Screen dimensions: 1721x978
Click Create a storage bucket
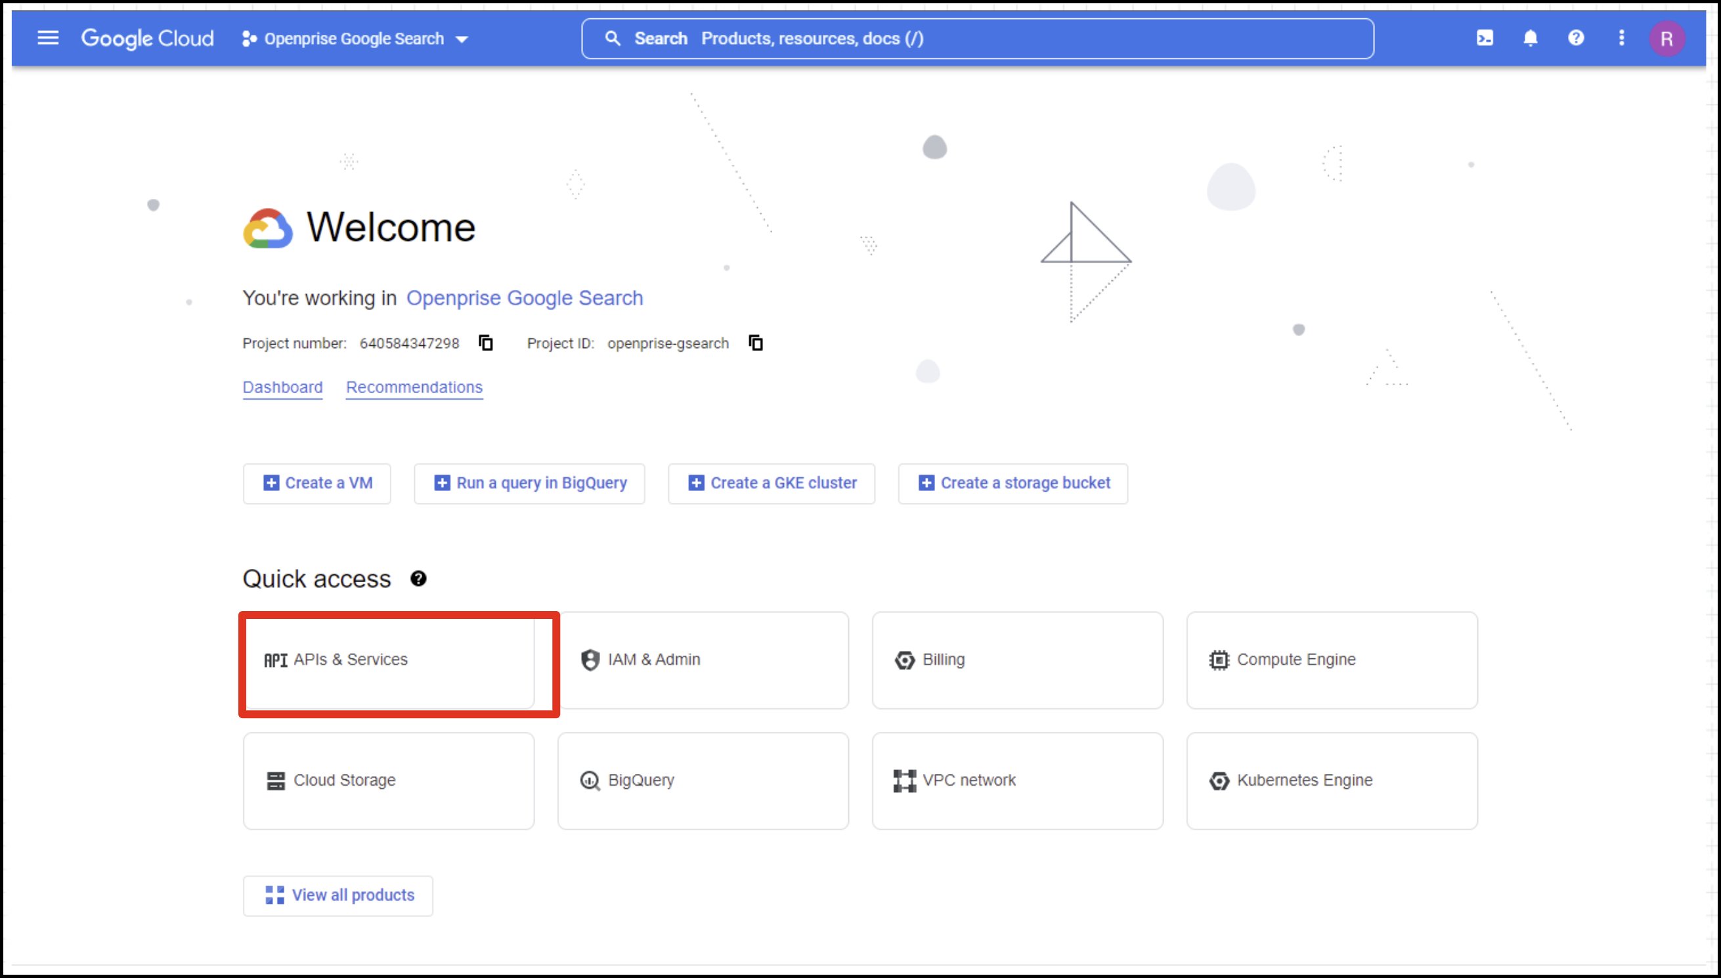1013,483
